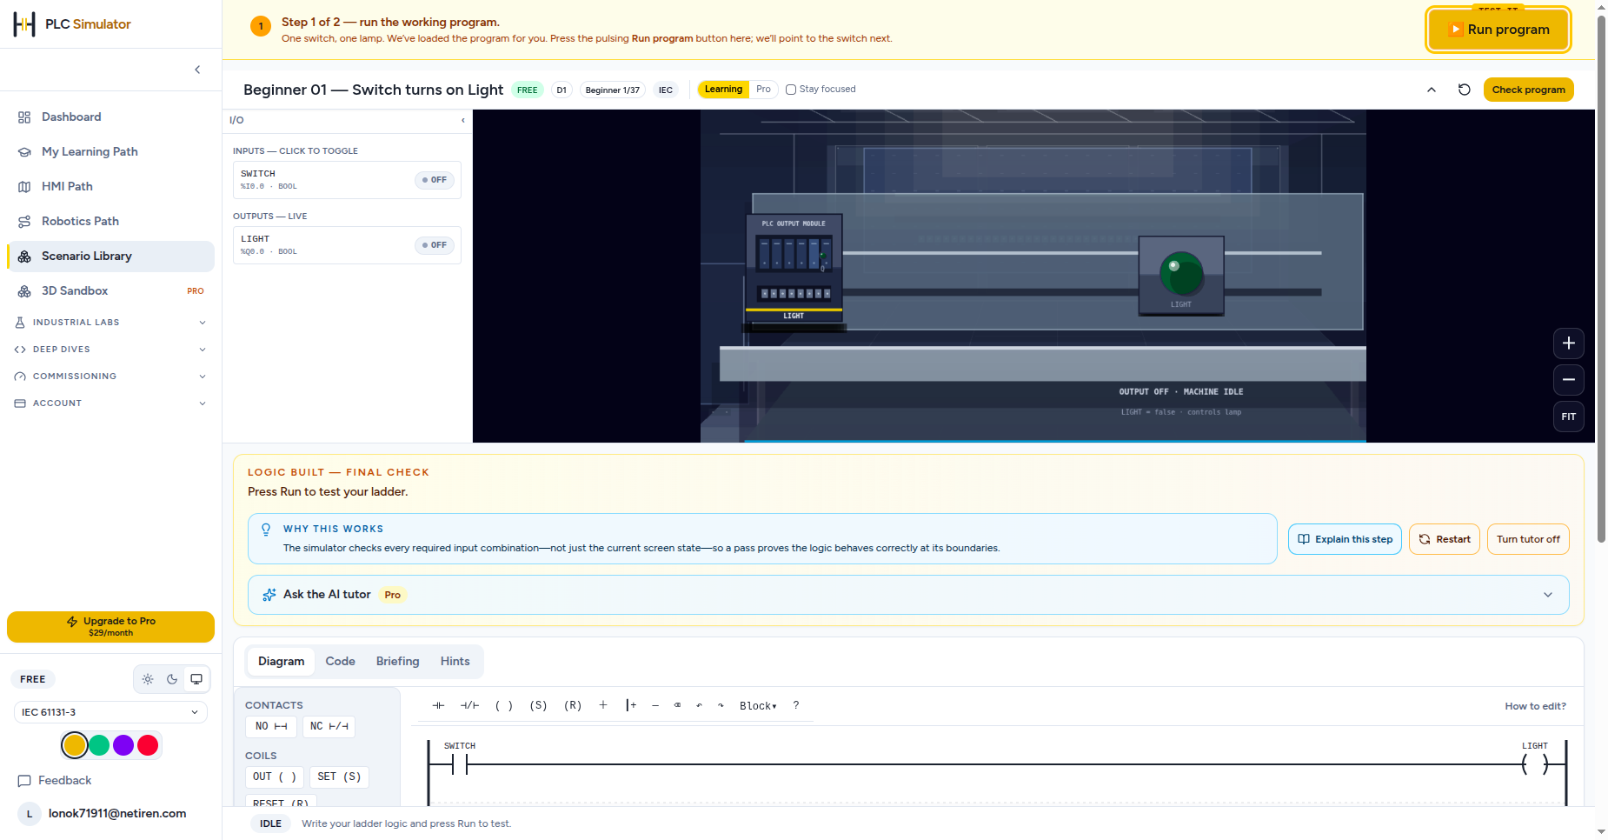Collapse the scenario header with the up chevron
The height and width of the screenshot is (840, 1608).
pos(1432,90)
